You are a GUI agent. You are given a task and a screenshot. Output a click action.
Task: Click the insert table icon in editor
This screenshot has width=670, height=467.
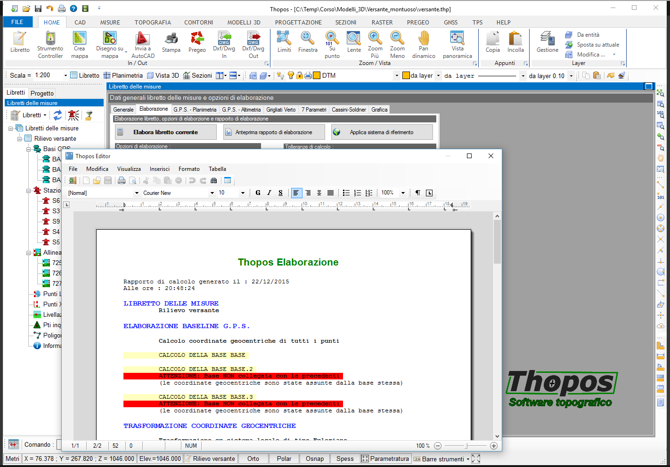pyautogui.click(x=228, y=180)
